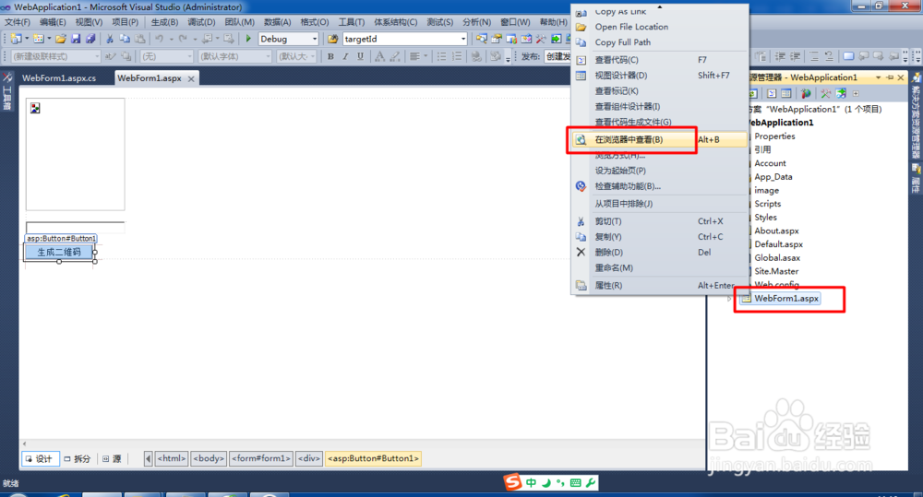923x497 pixels.
Task: Switch to the WebForm1.aspx.cs tab
Action: [x=59, y=77]
